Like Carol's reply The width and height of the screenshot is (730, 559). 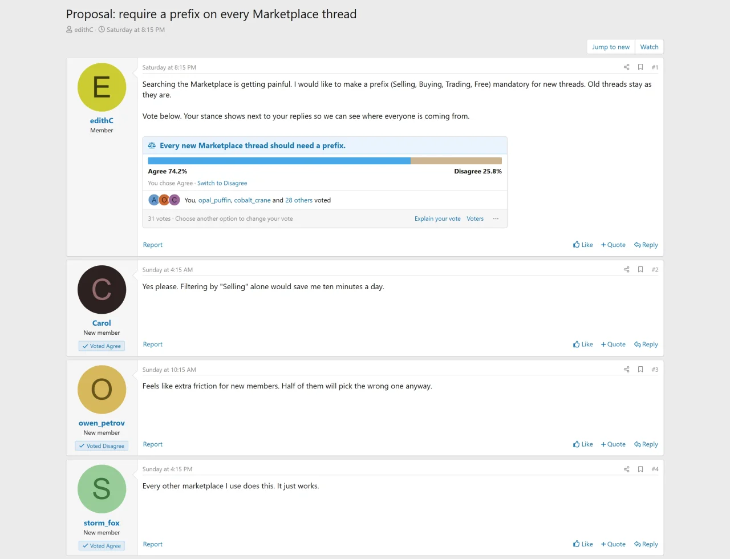point(583,345)
